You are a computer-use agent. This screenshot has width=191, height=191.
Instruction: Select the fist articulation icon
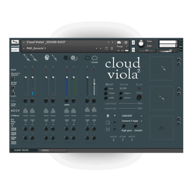pyautogui.click(x=47, y=57)
